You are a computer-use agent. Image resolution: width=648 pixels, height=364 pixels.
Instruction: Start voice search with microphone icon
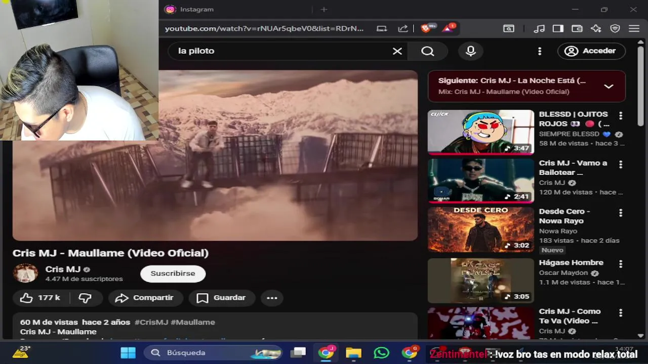point(471,51)
